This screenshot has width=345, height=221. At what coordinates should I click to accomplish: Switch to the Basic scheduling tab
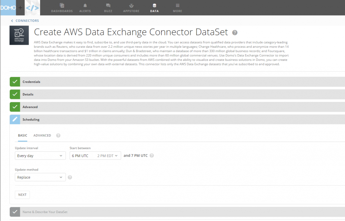pyautogui.click(x=22, y=135)
